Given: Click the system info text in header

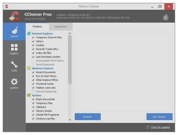Looking at the screenshot, I should click(x=93, y=16).
